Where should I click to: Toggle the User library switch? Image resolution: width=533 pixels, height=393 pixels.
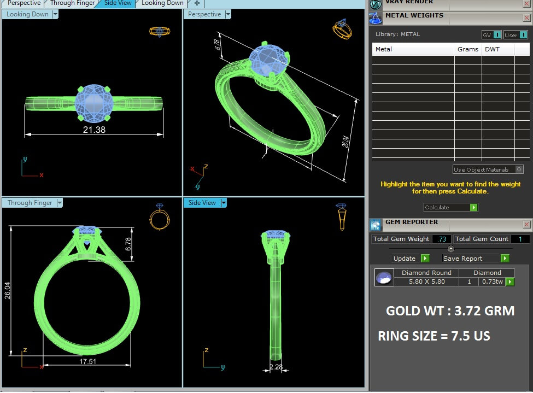pos(523,35)
